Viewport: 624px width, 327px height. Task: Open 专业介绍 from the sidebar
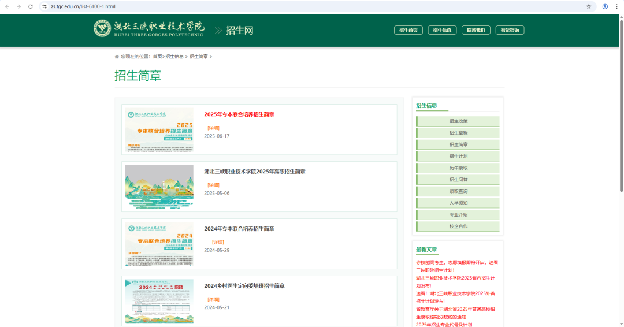[x=458, y=214]
